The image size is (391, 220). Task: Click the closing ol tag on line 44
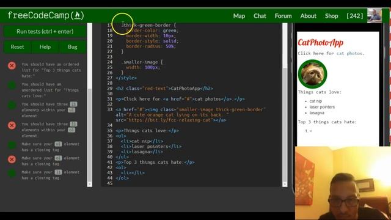122,178
